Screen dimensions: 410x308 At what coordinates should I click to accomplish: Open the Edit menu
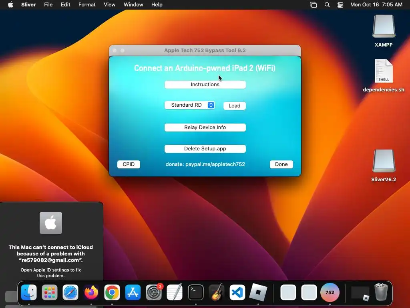pos(65,5)
